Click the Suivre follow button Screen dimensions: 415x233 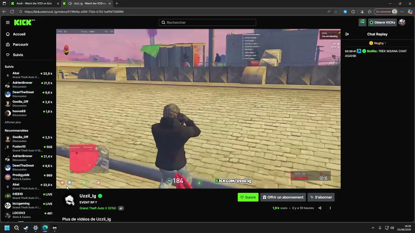(x=248, y=197)
